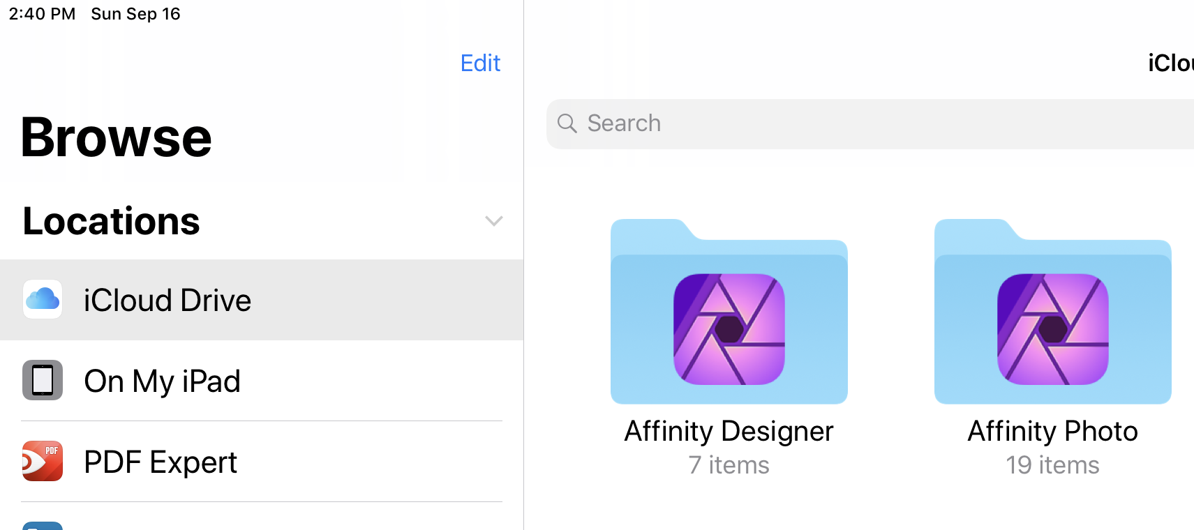Tap the Affinity Designer app badge on its folder
Viewport: 1194px width, 530px height.
pos(728,328)
